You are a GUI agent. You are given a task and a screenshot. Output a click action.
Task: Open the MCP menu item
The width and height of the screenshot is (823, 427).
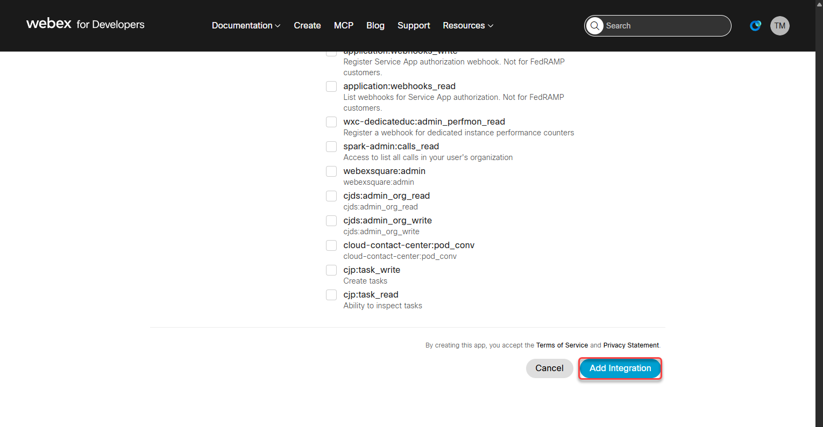[x=344, y=25]
